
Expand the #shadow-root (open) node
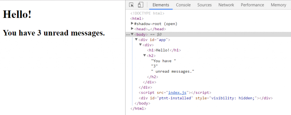tap(132, 24)
